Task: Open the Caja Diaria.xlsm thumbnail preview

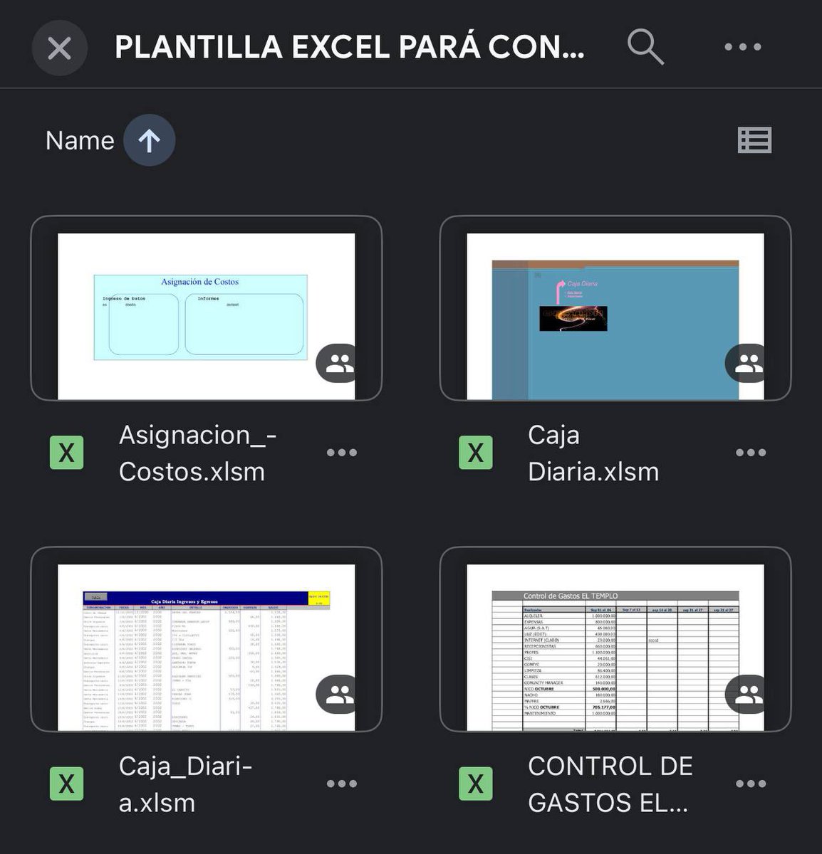Action: click(615, 308)
